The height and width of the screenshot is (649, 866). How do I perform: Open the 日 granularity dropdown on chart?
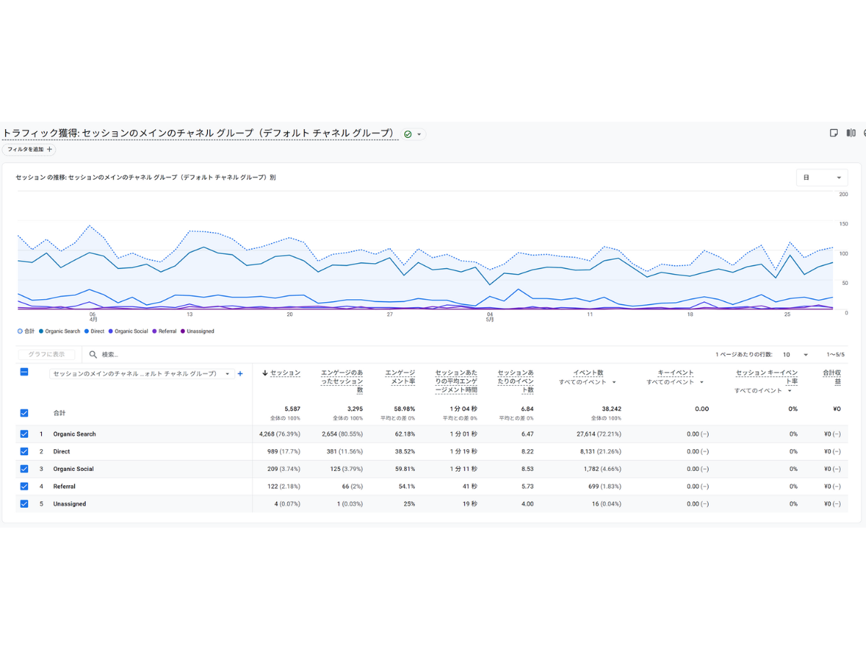pos(821,177)
